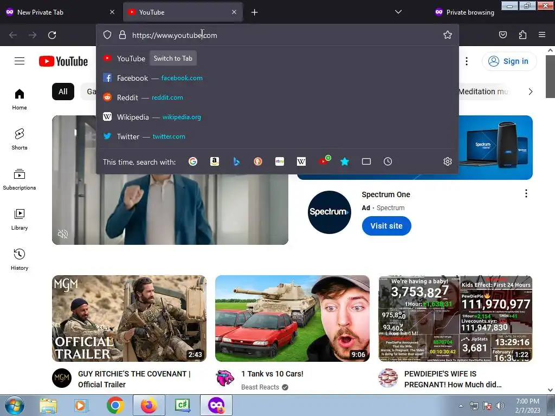
Task: Open Pewdiepie's wife pregnant video thumbnail
Action: 455,318
